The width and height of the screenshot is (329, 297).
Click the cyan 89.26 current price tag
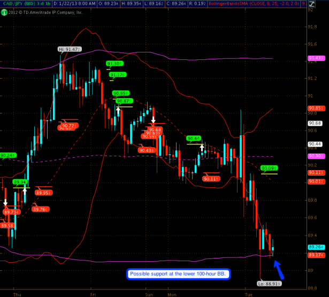[315, 247]
